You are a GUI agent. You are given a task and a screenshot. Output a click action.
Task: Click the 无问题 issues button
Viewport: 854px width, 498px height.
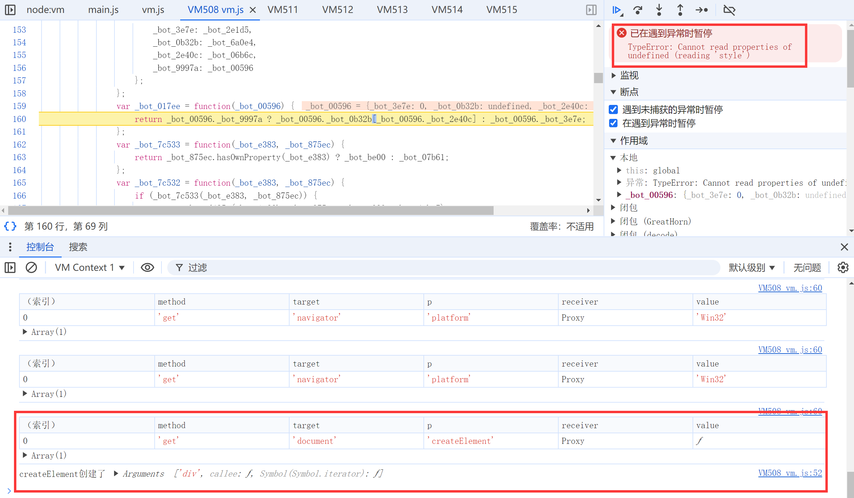pyautogui.click(x=807, y=267)
